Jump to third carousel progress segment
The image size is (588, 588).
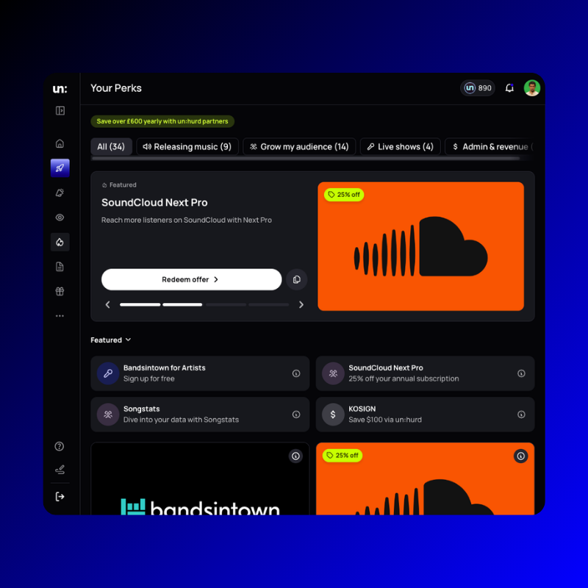pos(226,304)
